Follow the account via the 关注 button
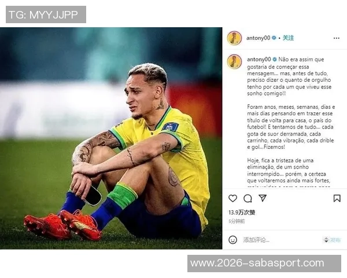This screenshot has width=347, height=278. click(x=289, y=38)
